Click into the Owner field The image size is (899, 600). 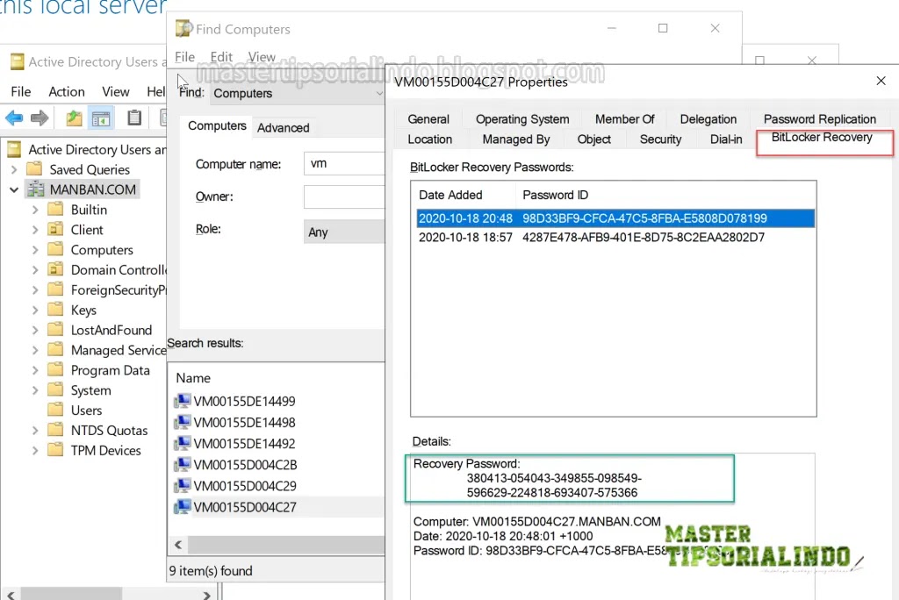point(344,196)
